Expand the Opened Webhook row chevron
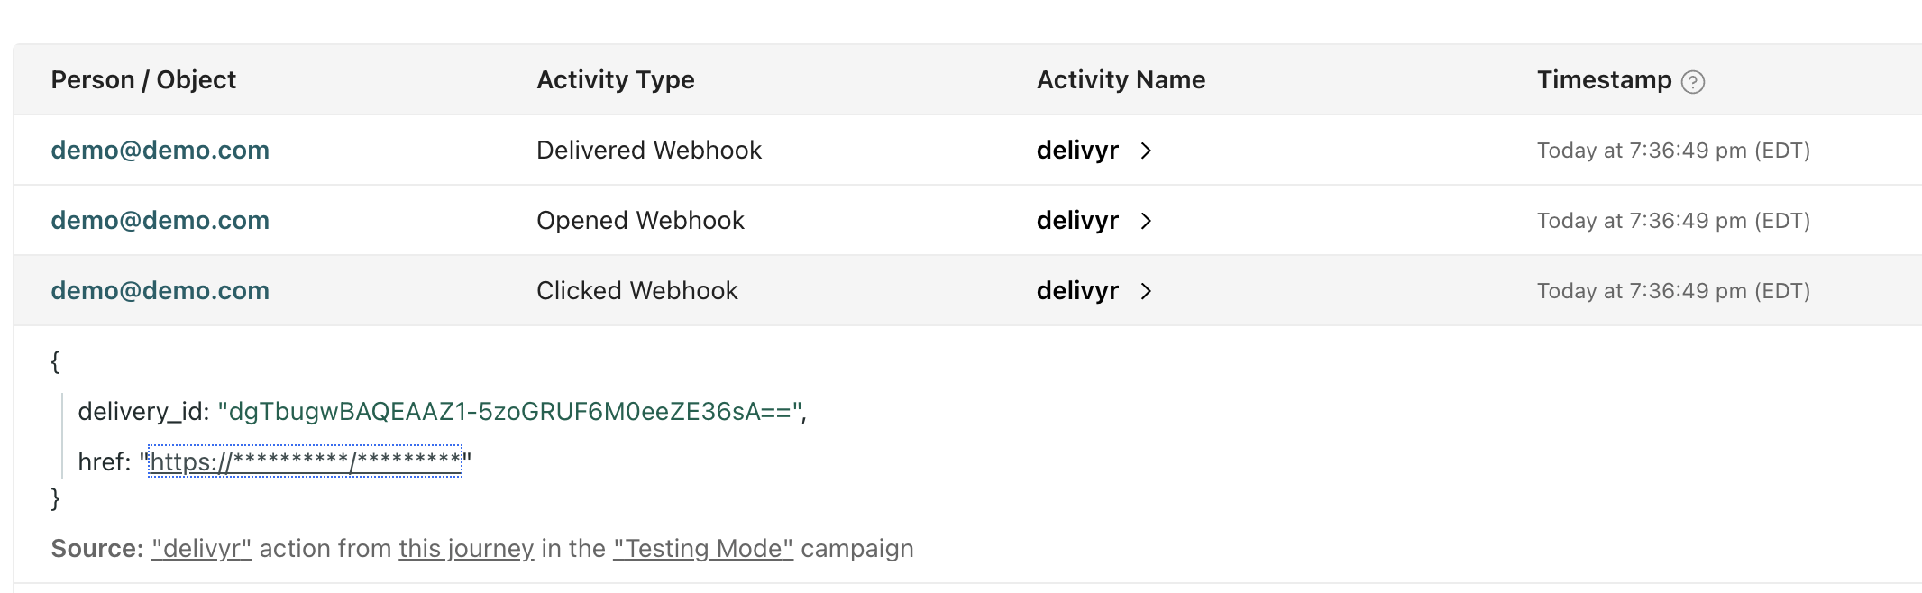The image size is (1922, 593). point(1146,221)
